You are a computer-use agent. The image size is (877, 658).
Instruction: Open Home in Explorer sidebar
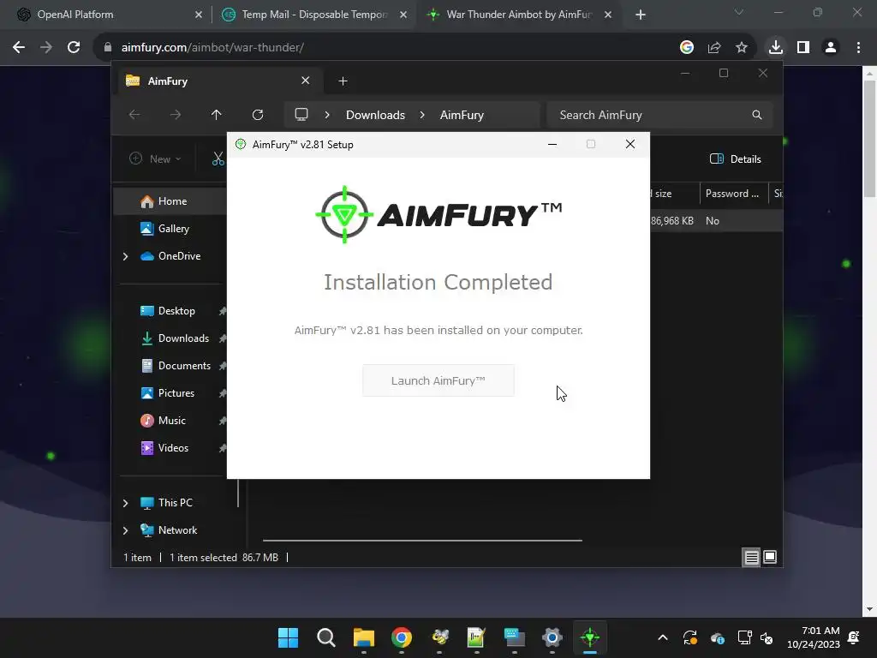point(170,201)
